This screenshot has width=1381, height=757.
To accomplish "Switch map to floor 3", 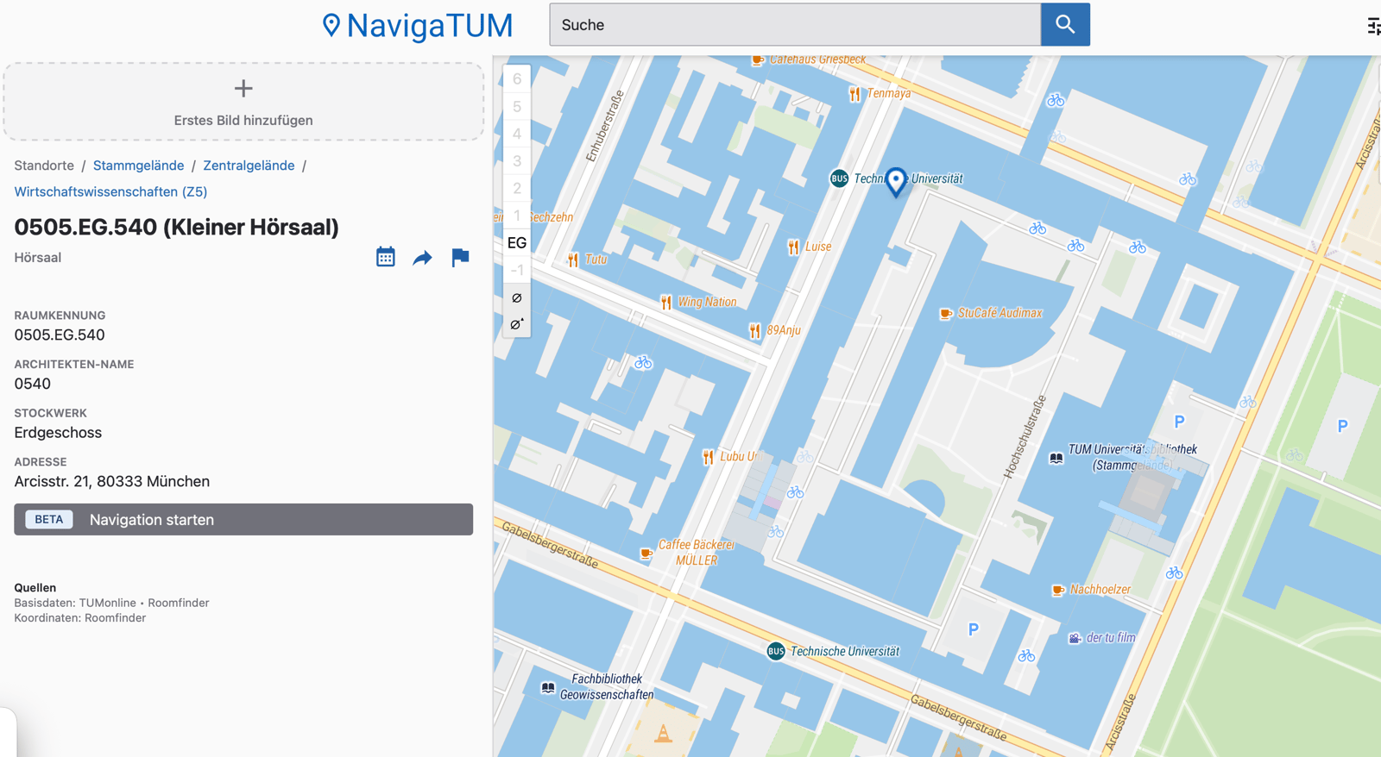I will pyautogui.click(x=516, y=161).
